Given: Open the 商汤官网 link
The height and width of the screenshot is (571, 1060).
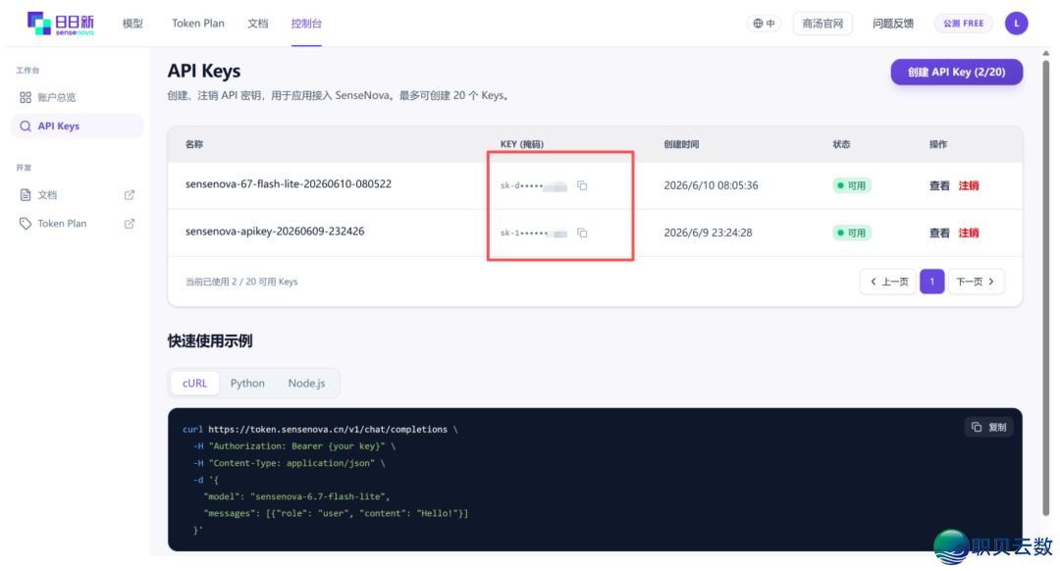Looking at the screenshot, I should point(822,23).
